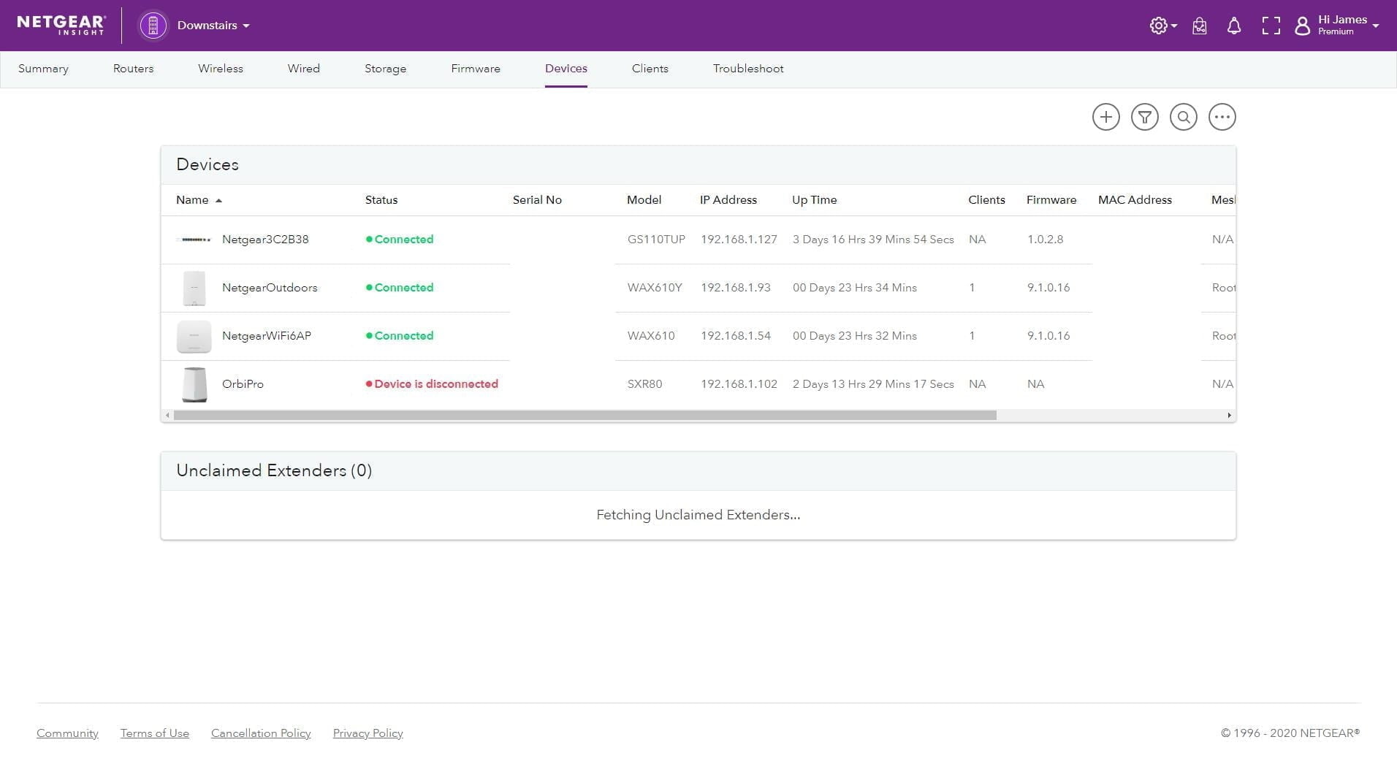
Task: Open the Troubleshoot tab
Action: point(747,69)
